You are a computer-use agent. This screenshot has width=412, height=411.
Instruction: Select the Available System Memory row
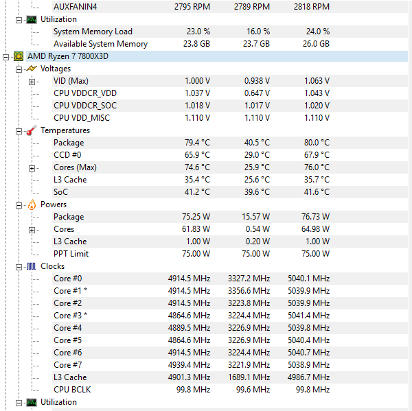pyautogui.click(x=230, y=44)
